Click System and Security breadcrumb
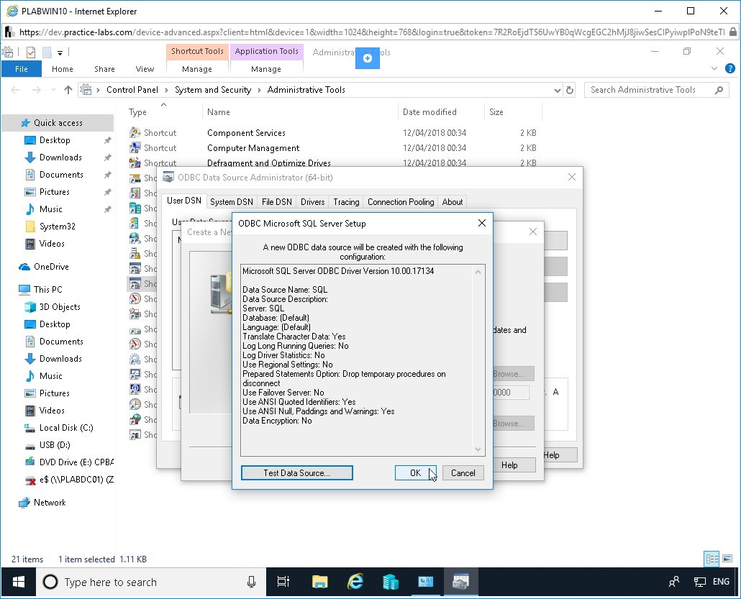This screenshot has height=599, width=741. click(213, 90)
